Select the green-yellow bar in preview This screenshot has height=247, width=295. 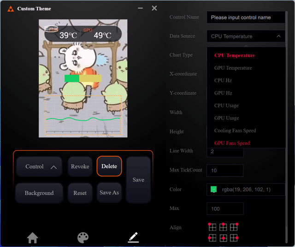click(x=83, y=78)
